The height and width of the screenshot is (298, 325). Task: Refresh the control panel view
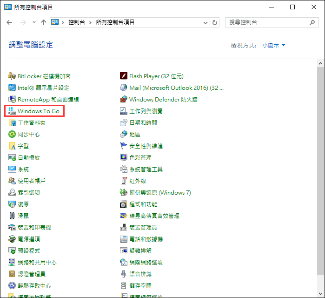coord(215,22)
